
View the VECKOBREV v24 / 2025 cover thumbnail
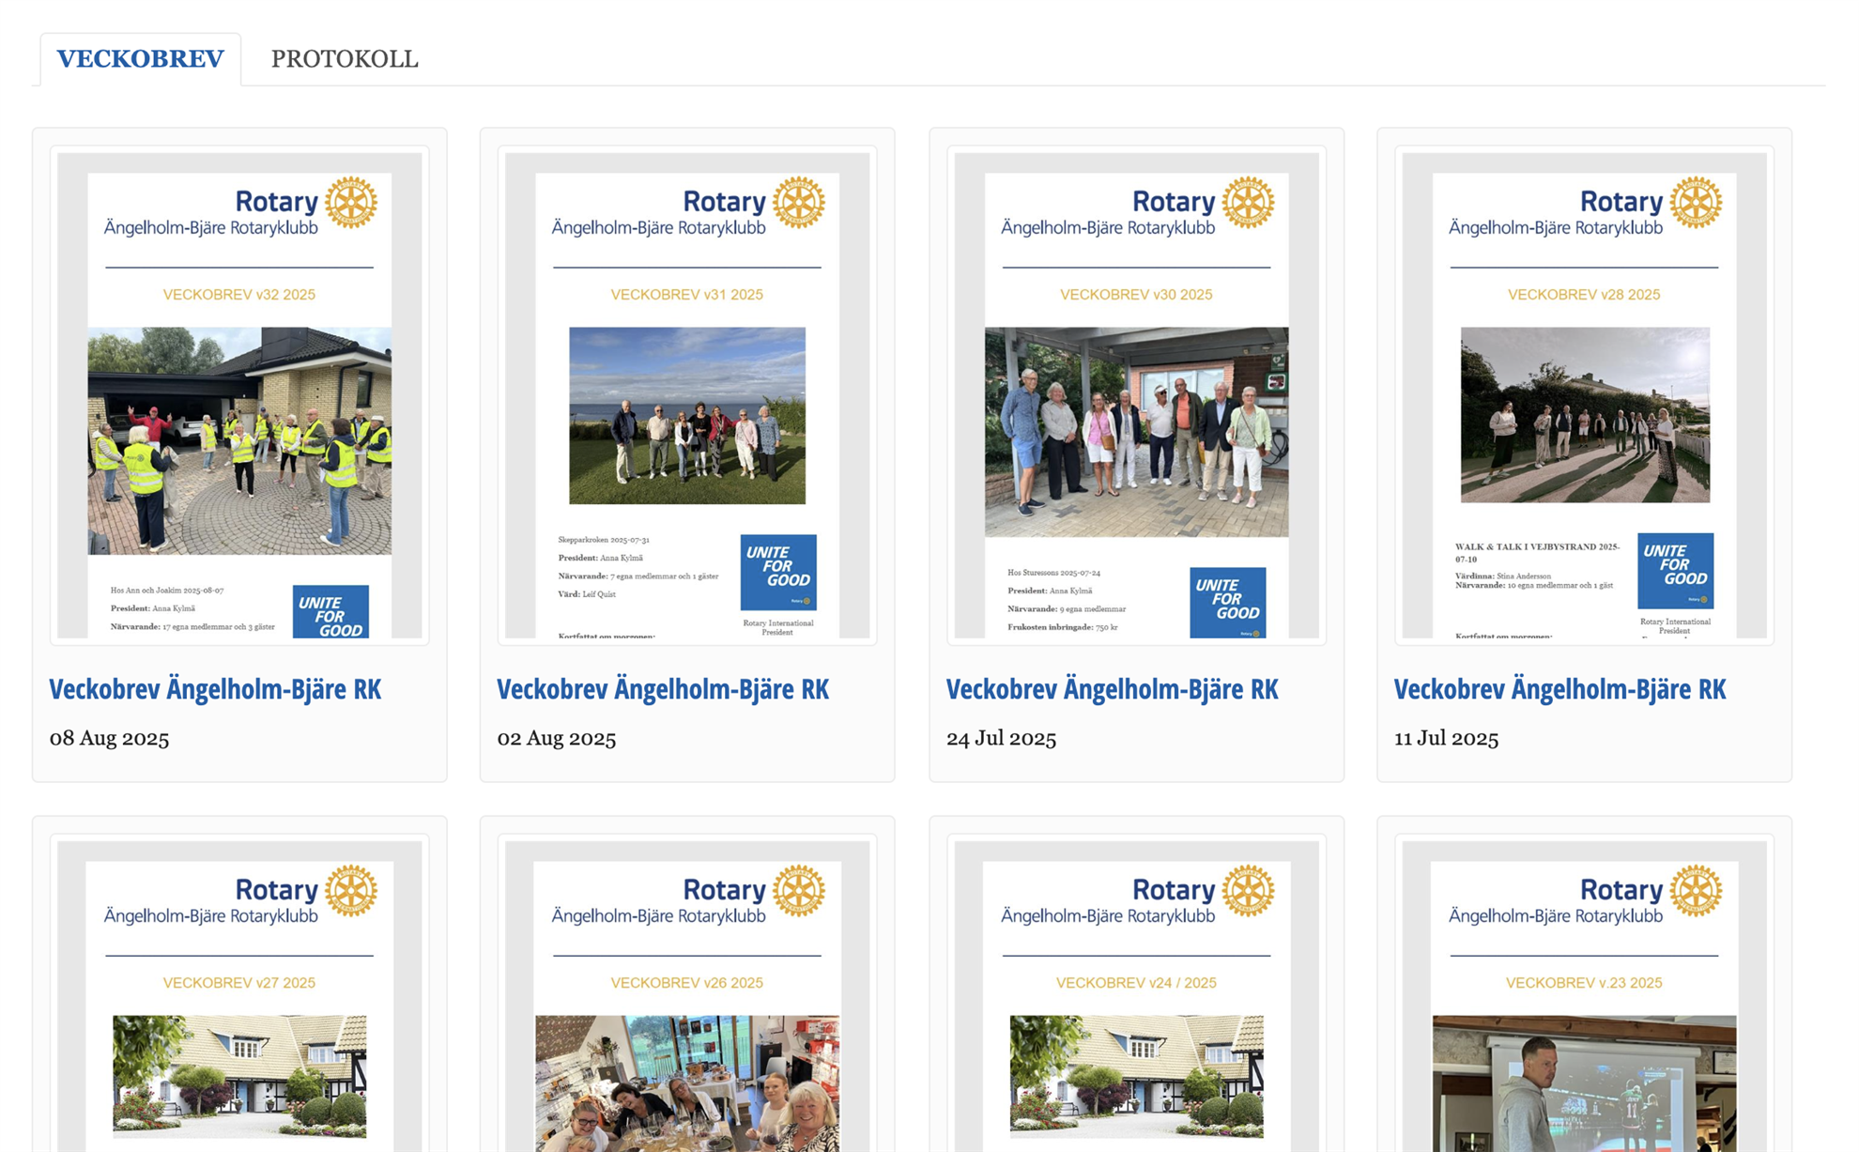(1136, 993)
